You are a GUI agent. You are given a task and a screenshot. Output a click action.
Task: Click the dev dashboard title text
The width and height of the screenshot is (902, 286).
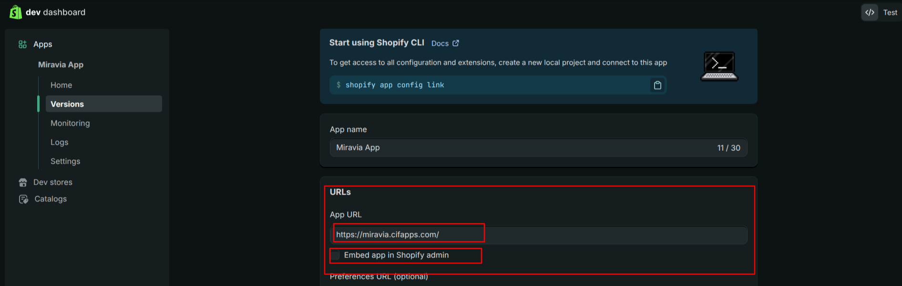(55, 12)
